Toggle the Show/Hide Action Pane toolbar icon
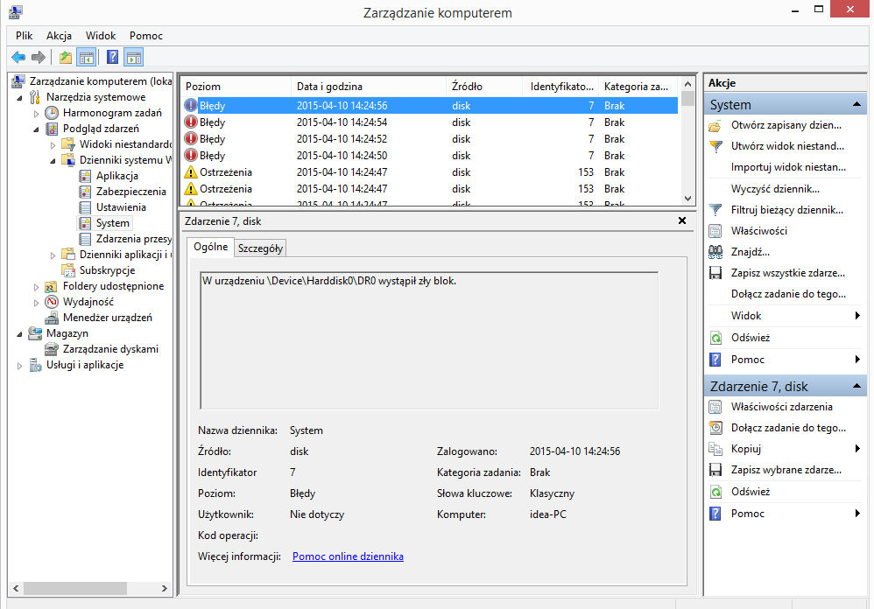 pyautogui.click(x=134, y=58)
